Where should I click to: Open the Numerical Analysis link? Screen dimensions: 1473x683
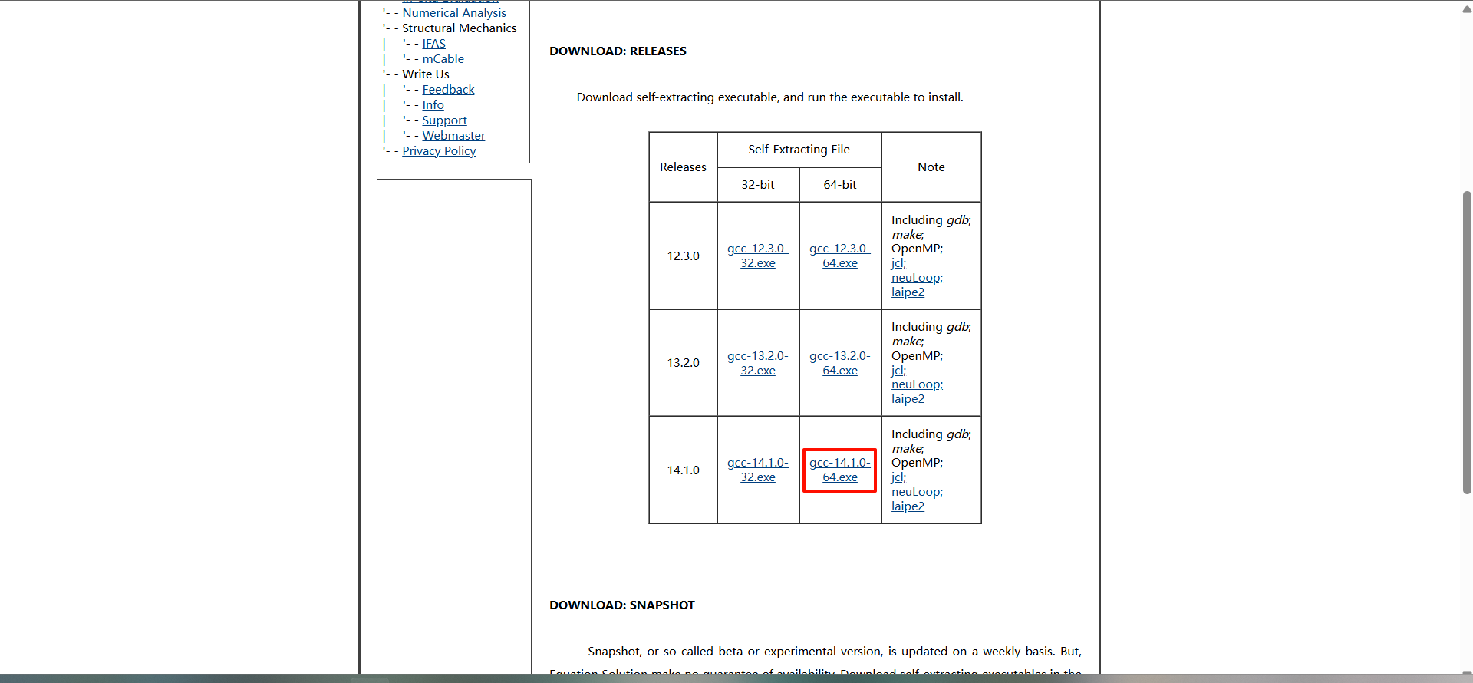tap(453, 13)
